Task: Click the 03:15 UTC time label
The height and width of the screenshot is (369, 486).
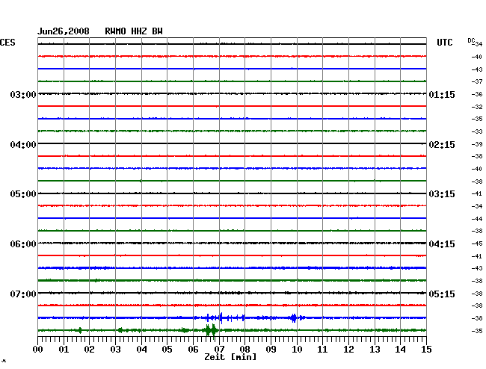Action: click(x=442, y=194)
